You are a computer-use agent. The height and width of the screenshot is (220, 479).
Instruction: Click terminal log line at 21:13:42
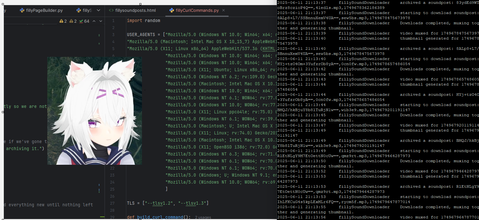[x=378, y=69]
